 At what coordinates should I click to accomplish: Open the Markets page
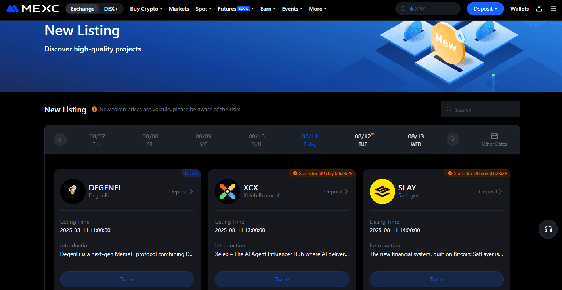[179, 9]
